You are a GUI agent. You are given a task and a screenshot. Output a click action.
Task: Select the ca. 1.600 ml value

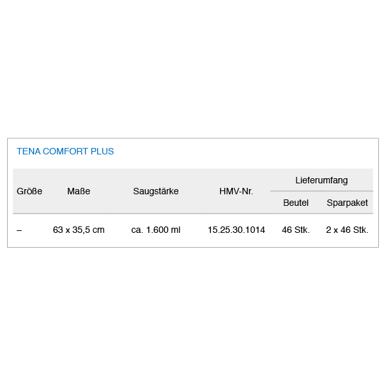pyautogui.click(x=156, y=230)
